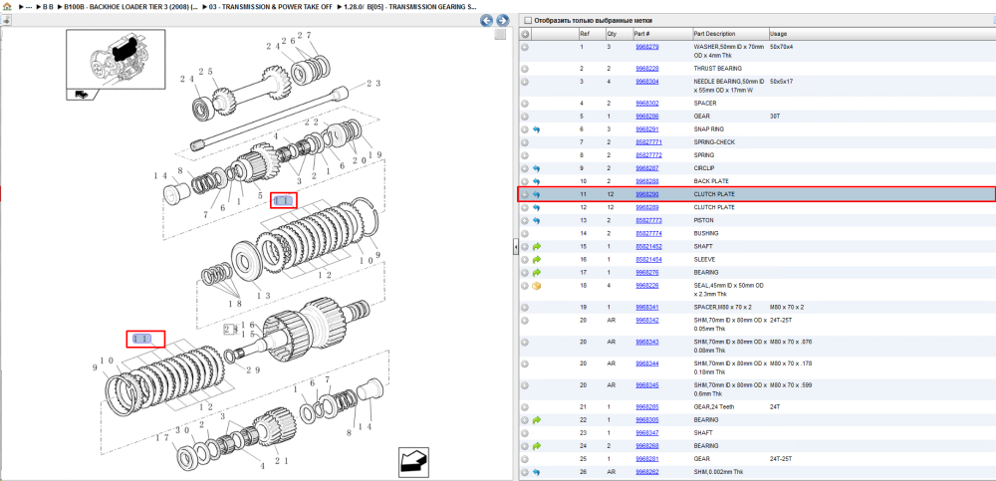Click the blue back navigation arrow
Viewport: 996px width, 481px height.
pyautogui.click(x=487, y=20)
